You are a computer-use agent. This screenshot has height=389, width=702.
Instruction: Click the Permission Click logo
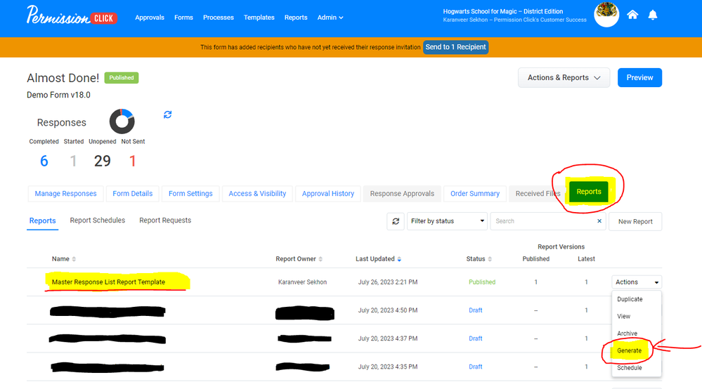coord(71,15)
